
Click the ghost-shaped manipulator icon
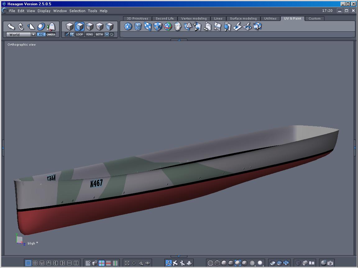click(x=51, y=27)
